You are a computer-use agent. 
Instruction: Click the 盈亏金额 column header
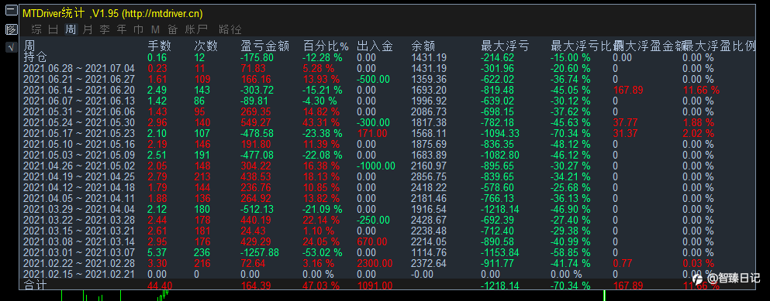coord(264,46)
